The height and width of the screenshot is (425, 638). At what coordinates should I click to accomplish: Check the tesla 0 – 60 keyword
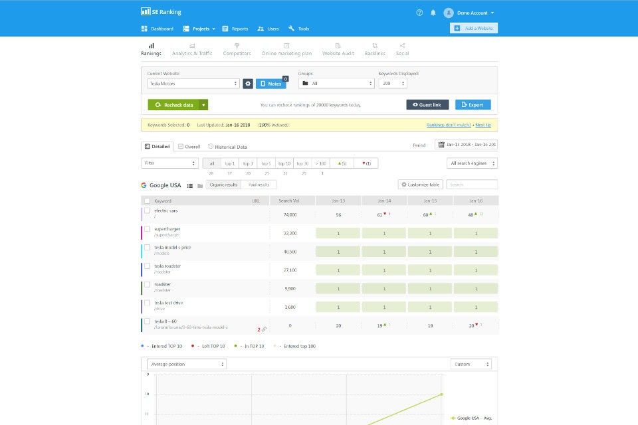[x=148, y=321]
